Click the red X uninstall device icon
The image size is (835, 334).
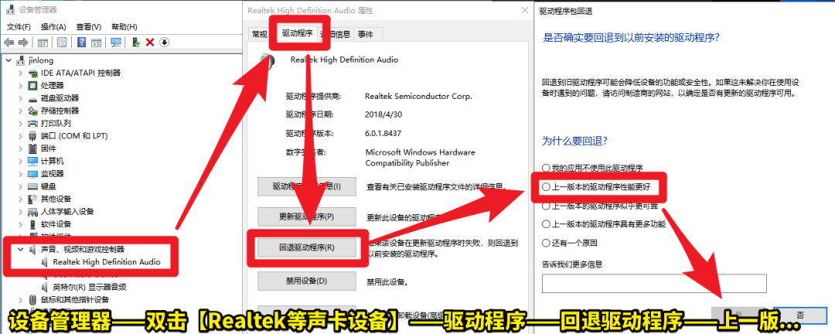[x=150, y=42]
